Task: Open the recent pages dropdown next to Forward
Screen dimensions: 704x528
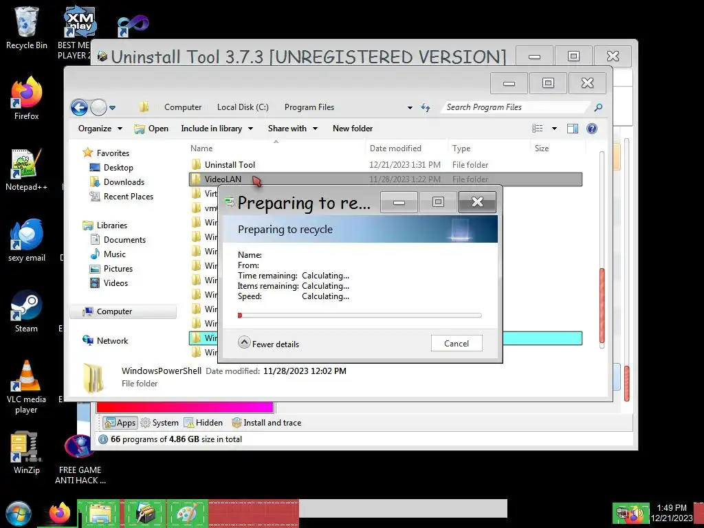Action: pos(112,108)
